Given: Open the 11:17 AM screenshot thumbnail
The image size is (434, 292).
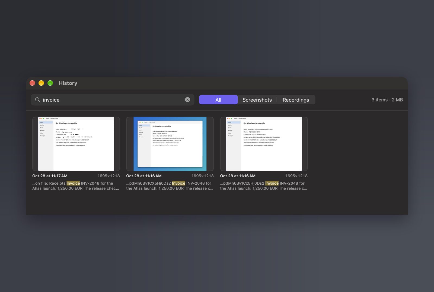Looking at the screenshot, I should [x=76, y=144].
